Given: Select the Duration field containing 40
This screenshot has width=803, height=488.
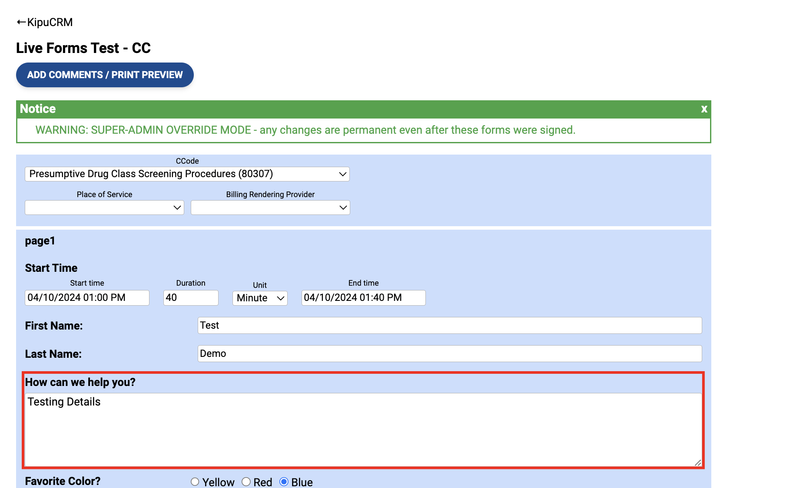Looking at the screenshot, I should point(190,297).
